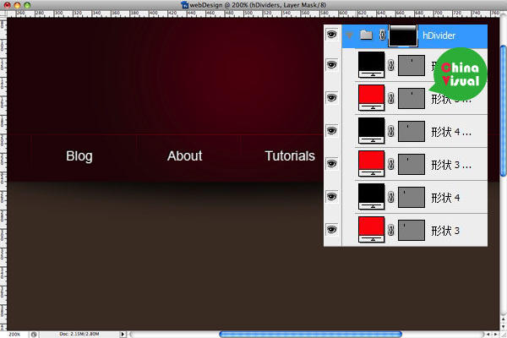The image size is (507, 338).
Task: Click the small icon beside the zoom field
Action: [33, 334]
